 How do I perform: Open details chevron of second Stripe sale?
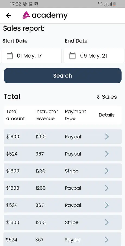(107, 222)
